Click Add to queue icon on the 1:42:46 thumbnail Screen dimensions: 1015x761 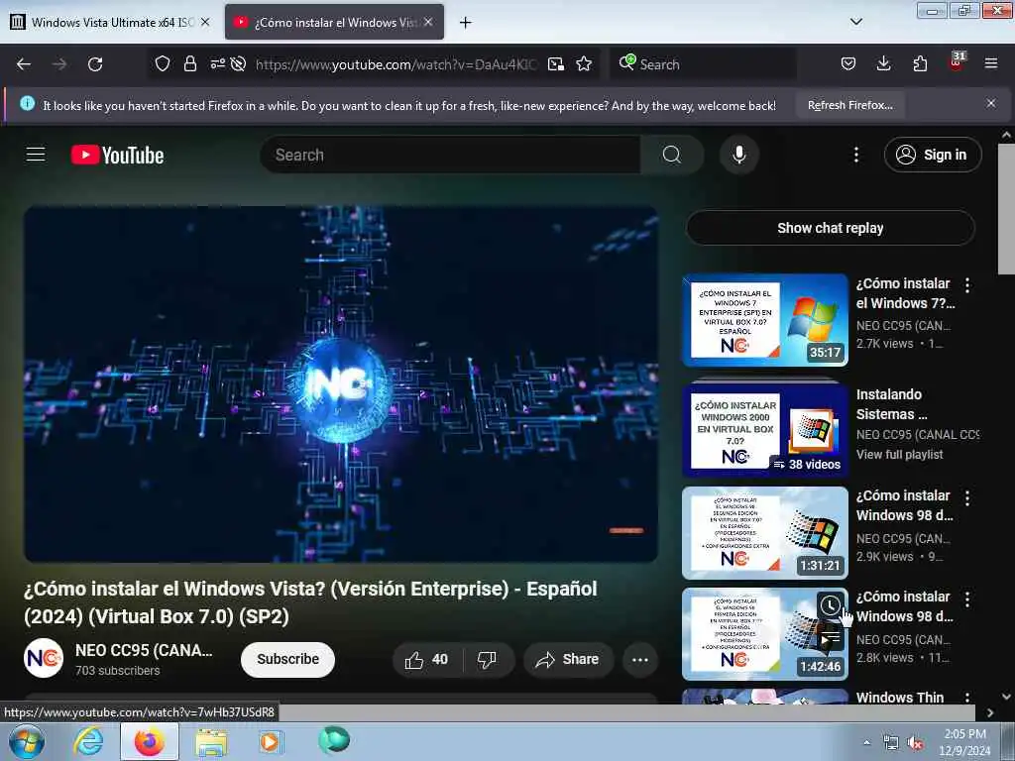pyautogui.click(x=831, y=639)
